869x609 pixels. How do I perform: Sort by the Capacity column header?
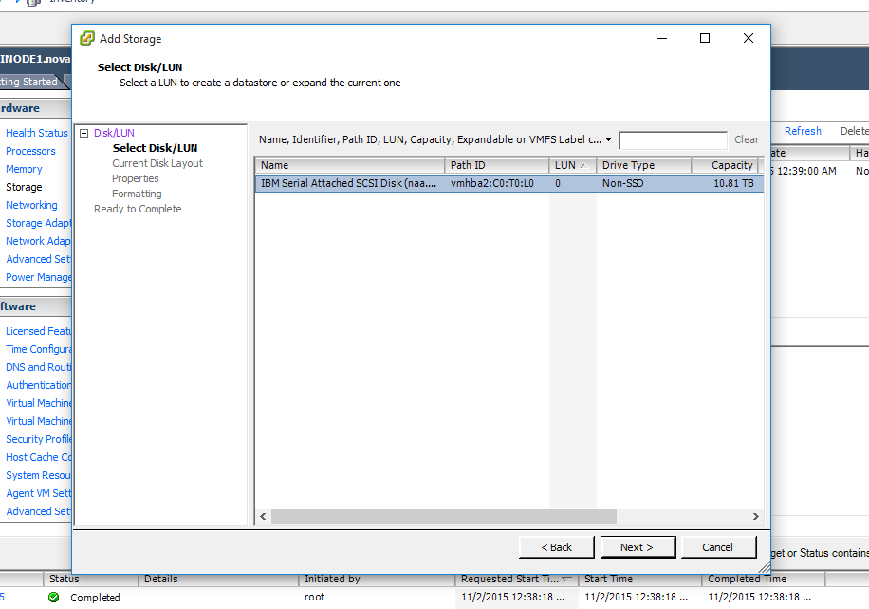coord(725,165)
